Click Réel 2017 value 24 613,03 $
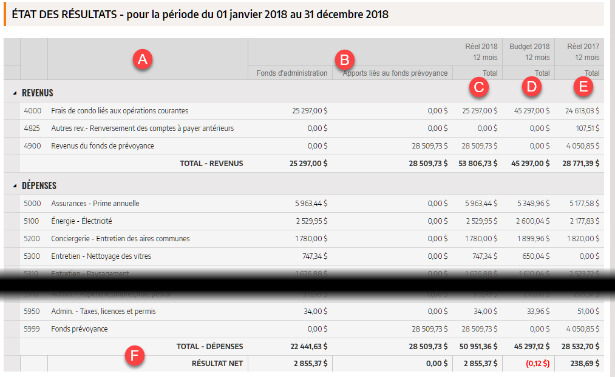615x377 pixels. click(582, 111)
